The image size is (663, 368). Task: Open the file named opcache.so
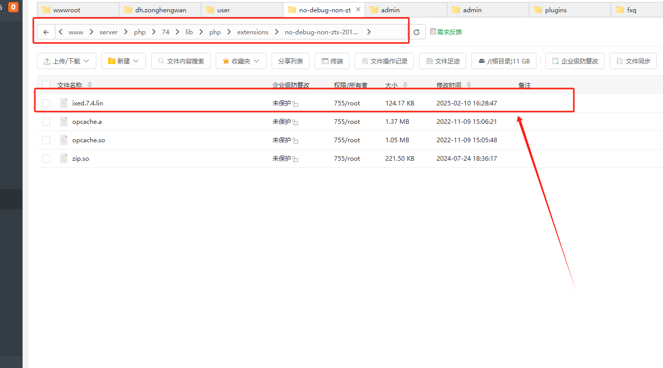89,140
